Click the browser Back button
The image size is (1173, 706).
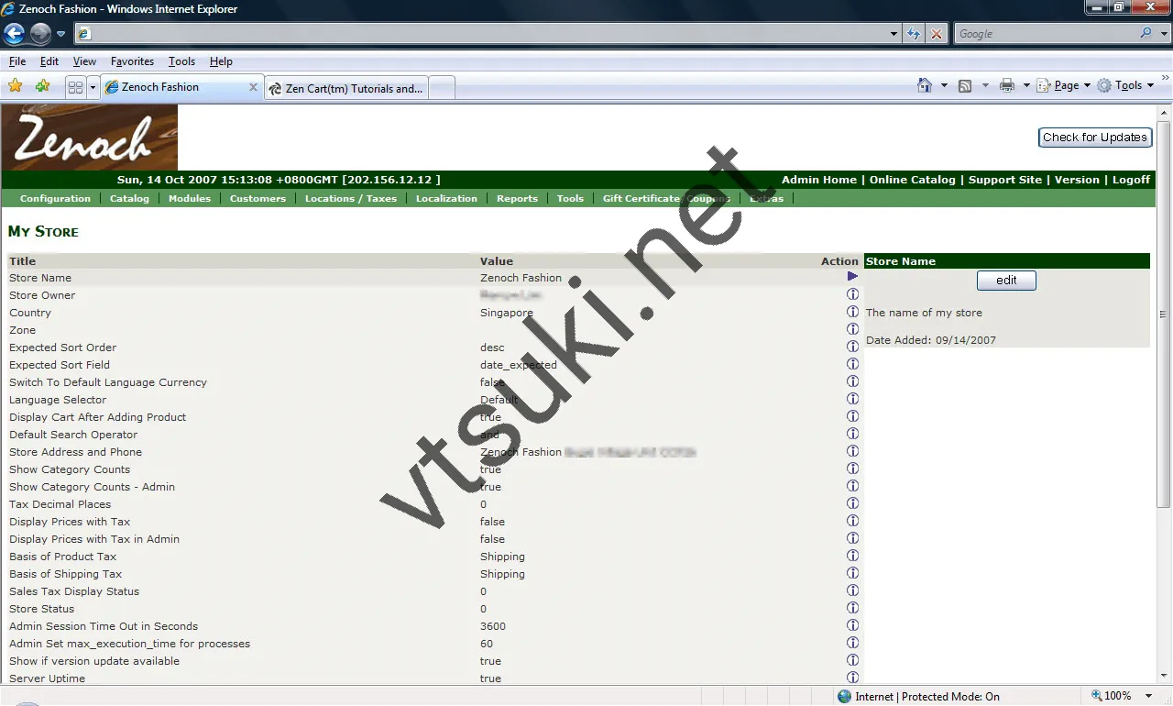15,34
